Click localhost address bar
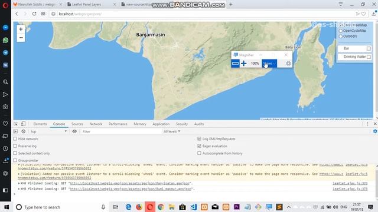Screen dimensions: 378x212 [203, 14]
